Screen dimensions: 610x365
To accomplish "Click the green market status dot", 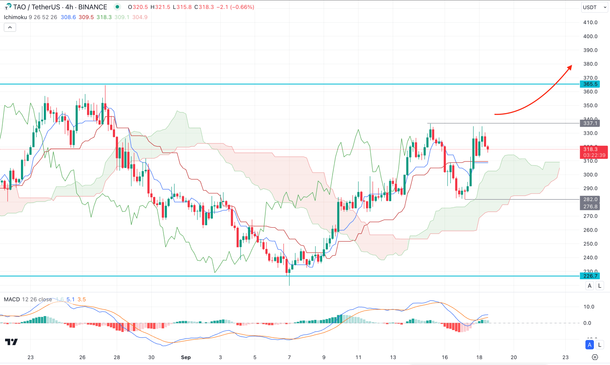I will tap(117, 7).
